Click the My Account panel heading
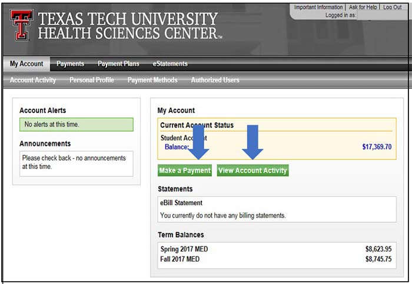The height and width of the screenshot is (284, 412). tap(176, 110)
